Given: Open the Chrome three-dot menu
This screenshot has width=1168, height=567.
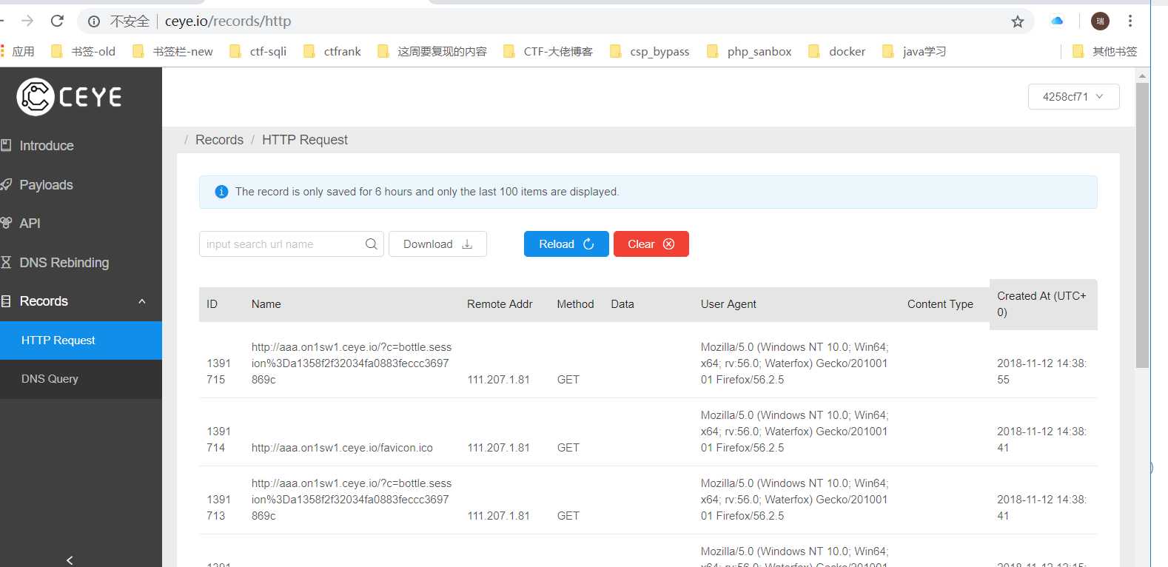Looking at the screenshot, I should click(x=1130, y=21).
